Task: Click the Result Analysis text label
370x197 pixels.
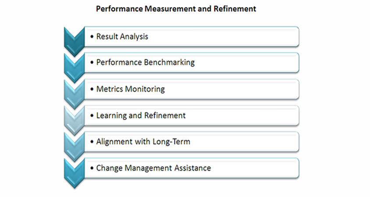Action: 122,36
